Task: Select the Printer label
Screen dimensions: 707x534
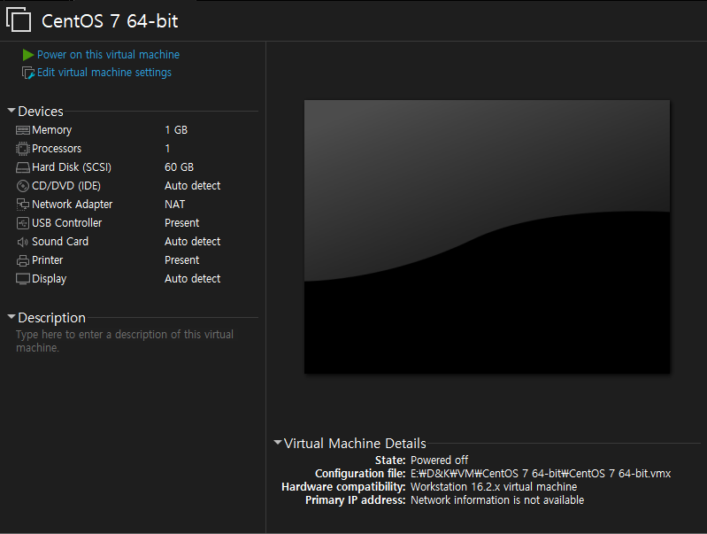Action: (x=48, y=260)
